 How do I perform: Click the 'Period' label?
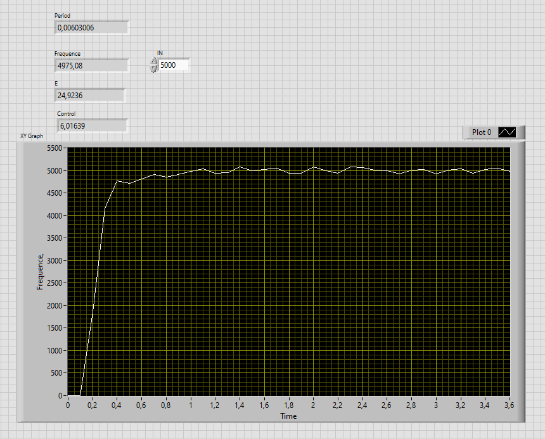[x=62, y=16]
